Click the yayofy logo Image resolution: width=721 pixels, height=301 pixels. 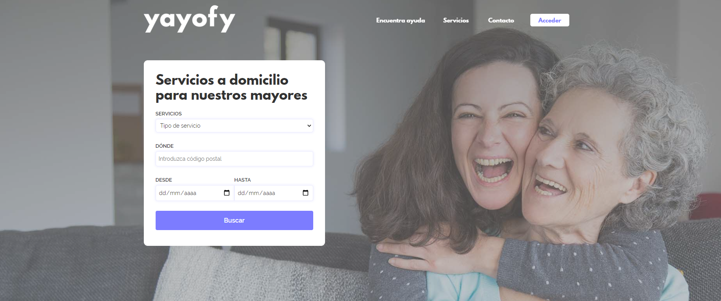(190, 19)
